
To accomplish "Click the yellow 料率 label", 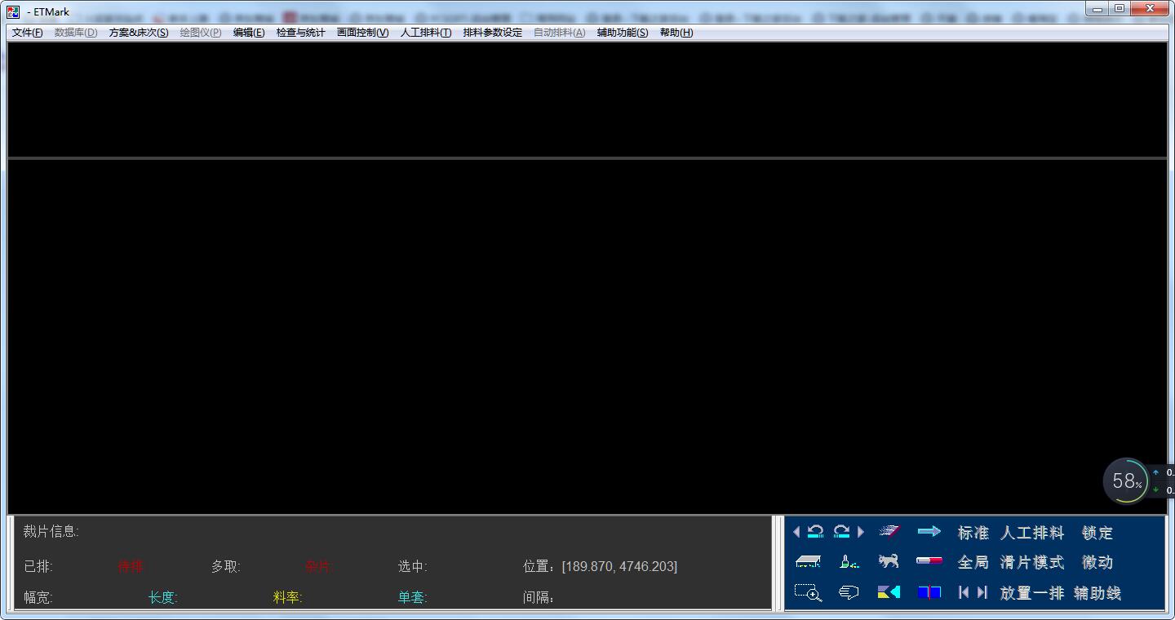I will (287, 597).
